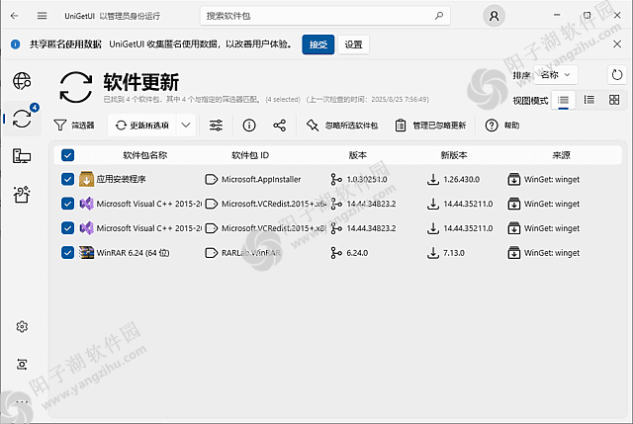Show package details info icon
This screenshot has width=633, height=424.
pos(249,126)
